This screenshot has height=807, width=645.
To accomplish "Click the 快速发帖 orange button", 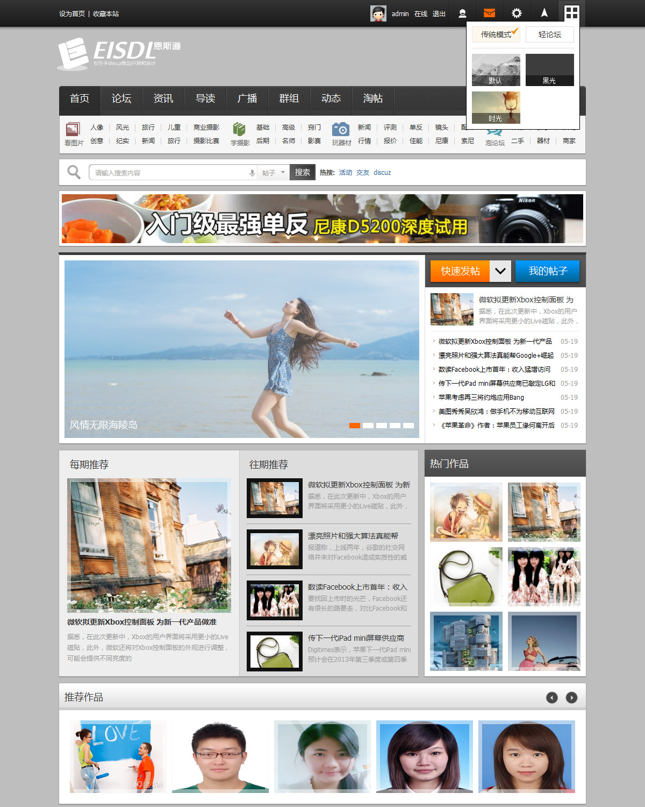I will (x=460, y=271).
